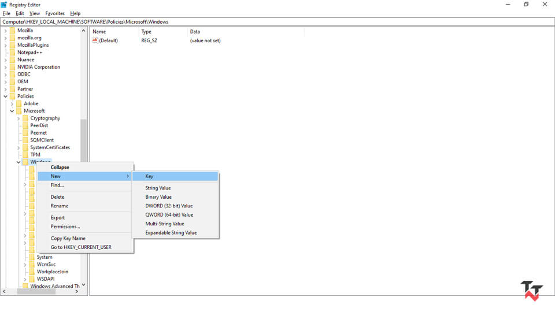This screenshot has width=555, height=312.
Task: Click the Data column header
Action: click(x=246, y=31)
